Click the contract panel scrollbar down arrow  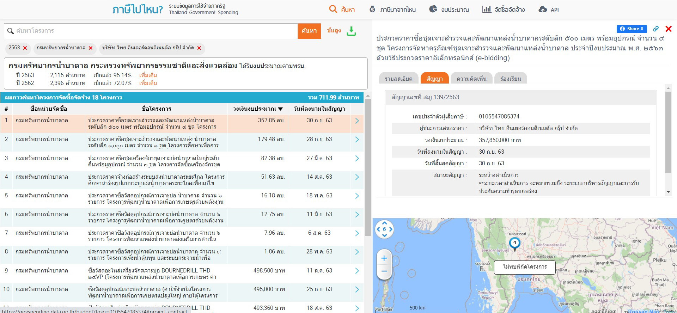point(668,192)
